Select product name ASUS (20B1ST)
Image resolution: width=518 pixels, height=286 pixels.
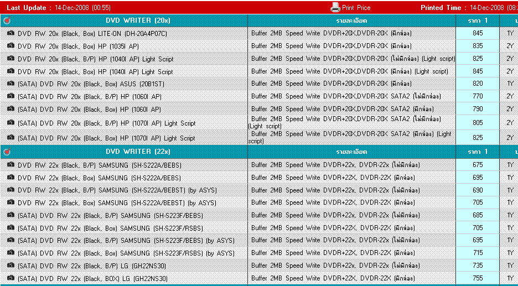91,84
